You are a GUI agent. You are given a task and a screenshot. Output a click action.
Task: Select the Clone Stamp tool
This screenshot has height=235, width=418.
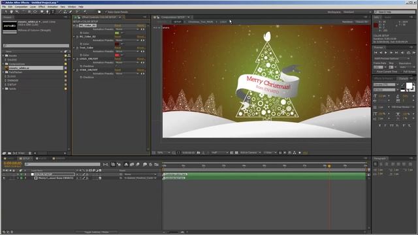click(65, 12)
